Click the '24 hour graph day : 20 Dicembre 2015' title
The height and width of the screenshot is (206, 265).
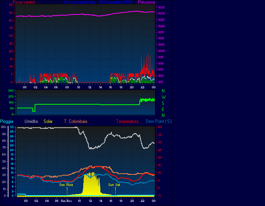97,2
